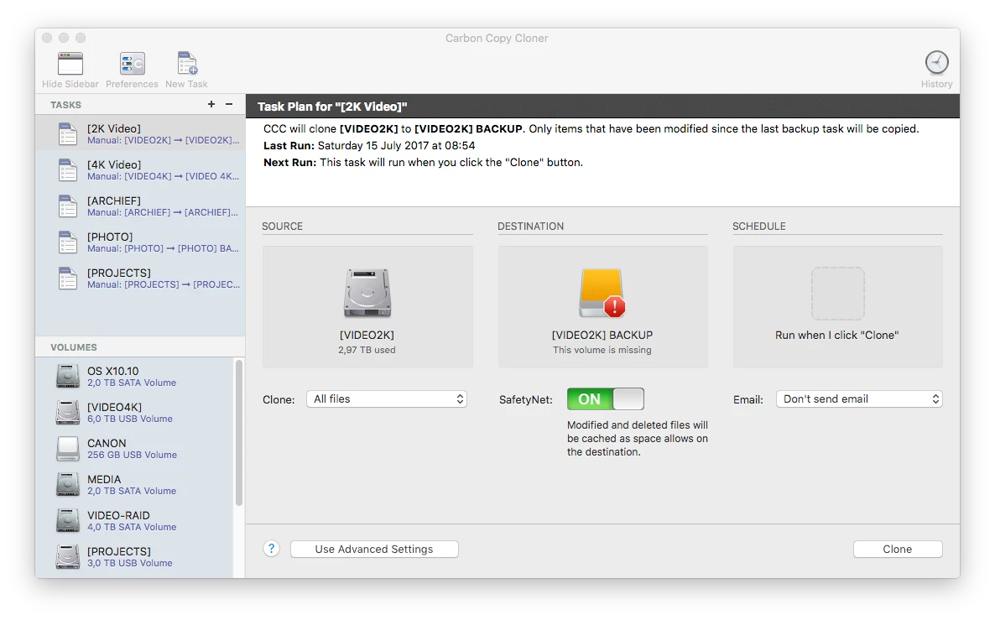
Task: Click the [VIDEO4K] USB volume icon
Action: 68,413
